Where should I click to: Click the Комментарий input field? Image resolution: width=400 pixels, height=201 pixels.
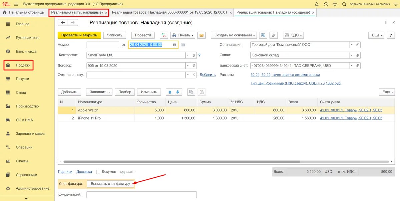(x=142, y=194)
